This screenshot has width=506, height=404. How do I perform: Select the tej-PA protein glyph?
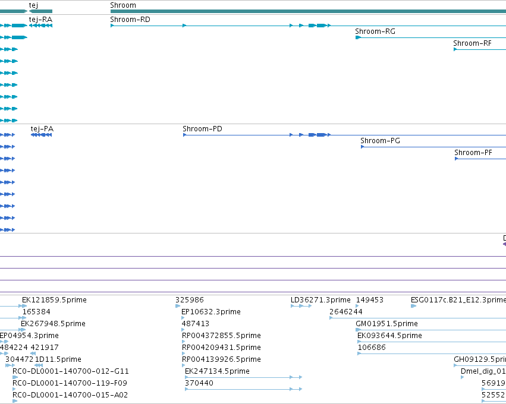pyautogui.click(x=41, y=135)
